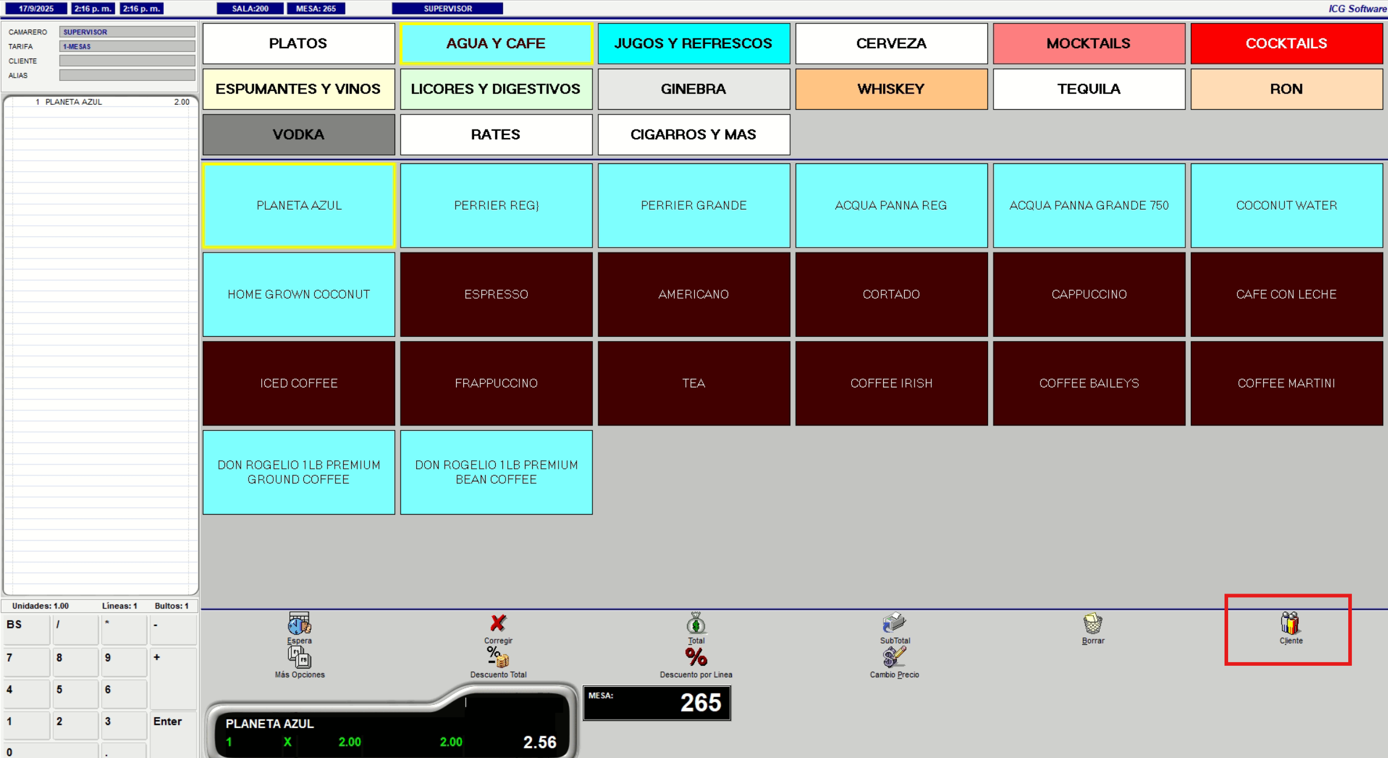Open Más Opciones icon
The width and height of the screenshot is (1388, 758).
pos(299,658)
